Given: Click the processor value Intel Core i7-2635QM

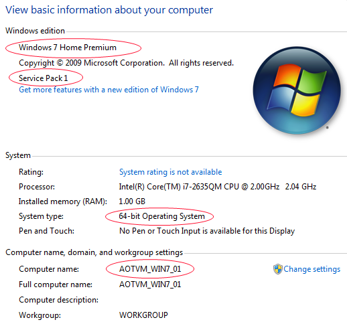Looking at the screenshot, I should [x=218, y=187].
